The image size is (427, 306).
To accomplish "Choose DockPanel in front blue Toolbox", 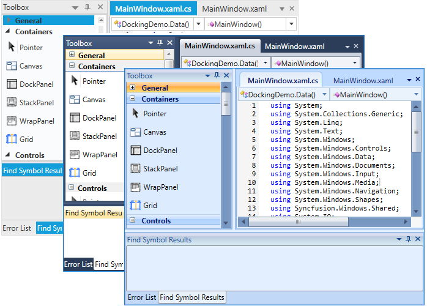I will (x=160, y=151).
